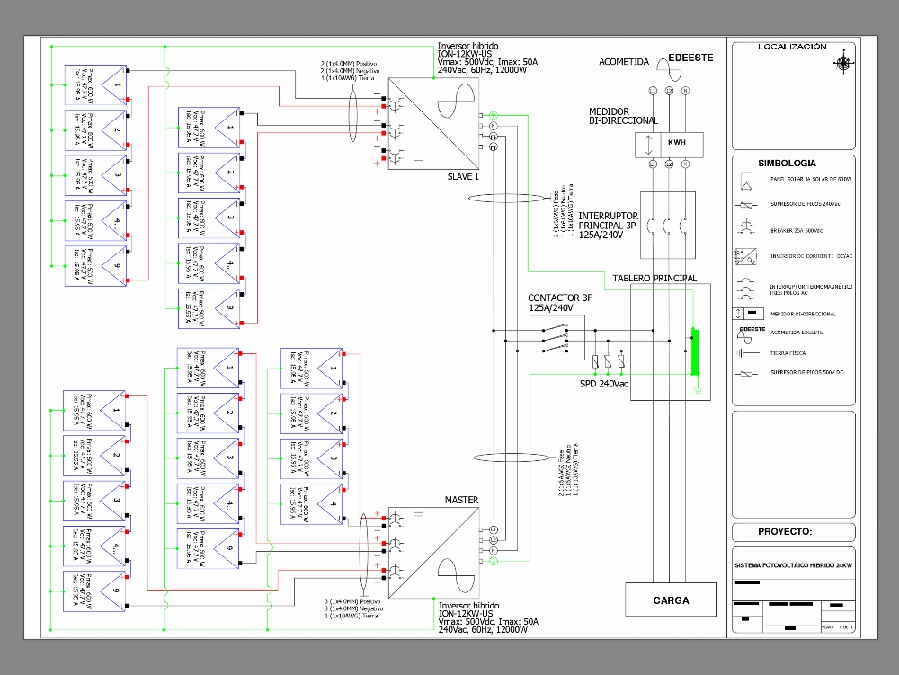Click the KWH bi-directional meter box
This screenshot has width=899, height=675.
click(x=669, y=145)
